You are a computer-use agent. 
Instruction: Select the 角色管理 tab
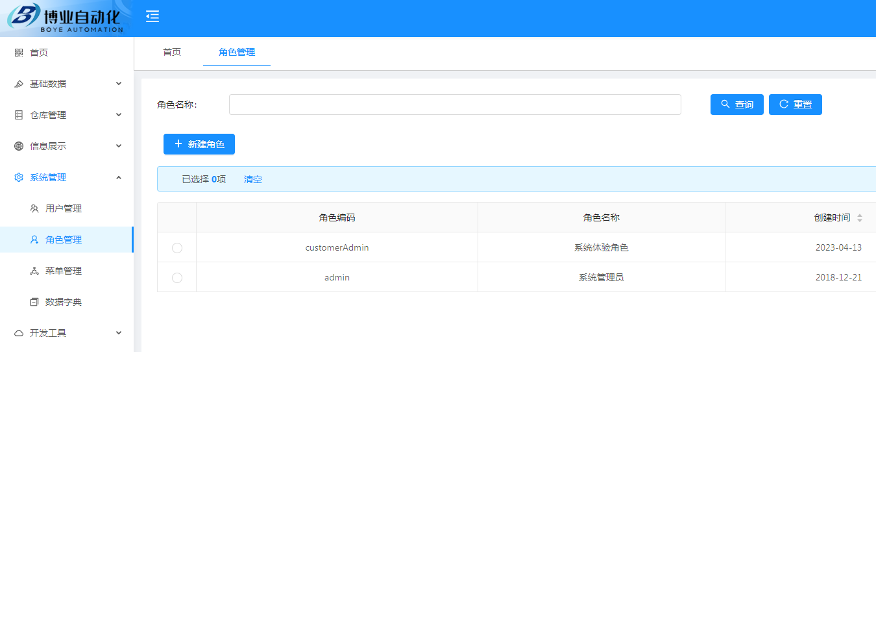pyautogui.click(x=237, y=52)
